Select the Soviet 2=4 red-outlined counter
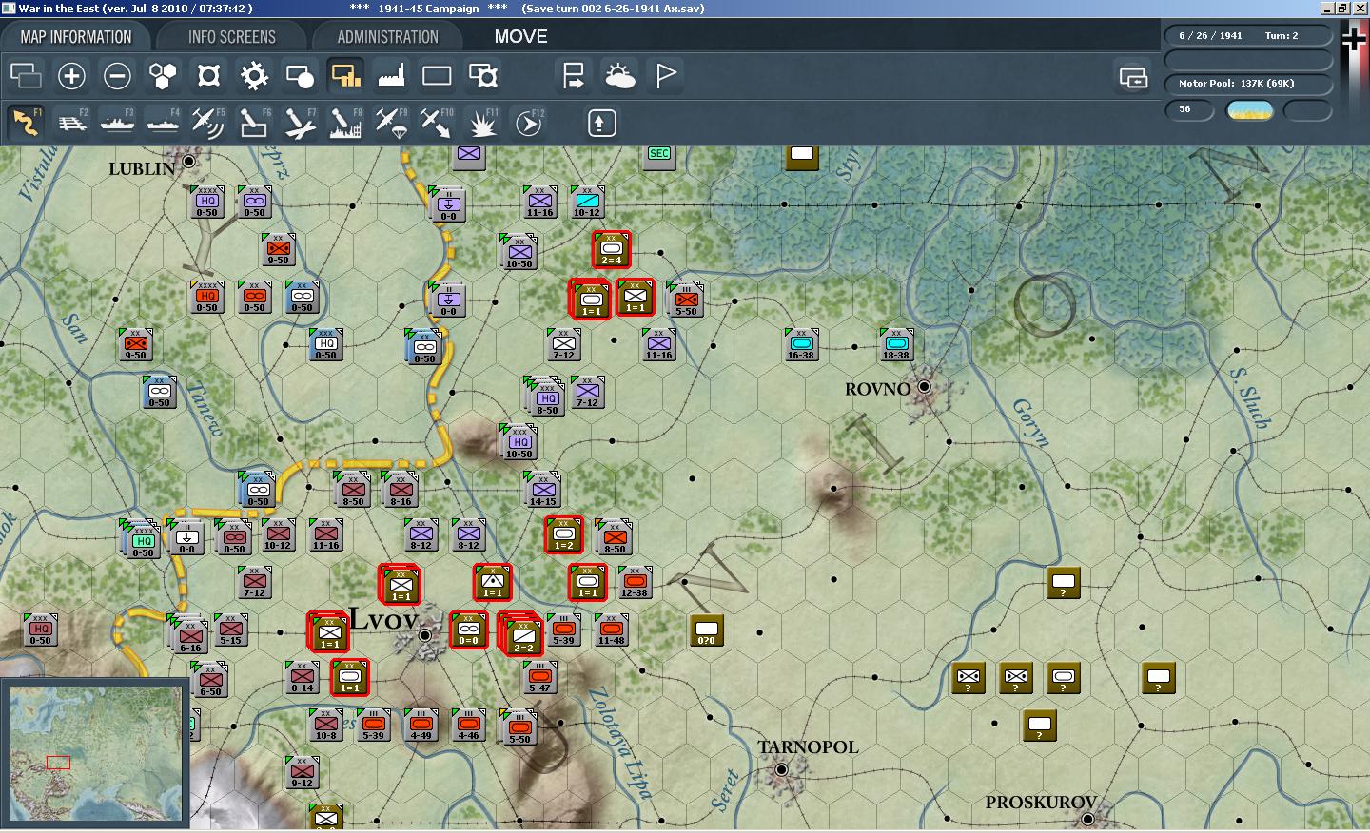1370x833 pixels. coord(611,250)
